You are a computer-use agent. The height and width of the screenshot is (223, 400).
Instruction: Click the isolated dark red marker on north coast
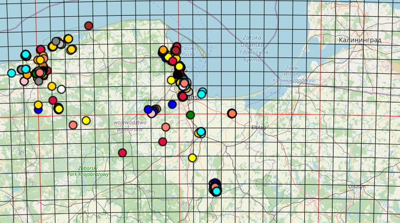coord(89,26)
